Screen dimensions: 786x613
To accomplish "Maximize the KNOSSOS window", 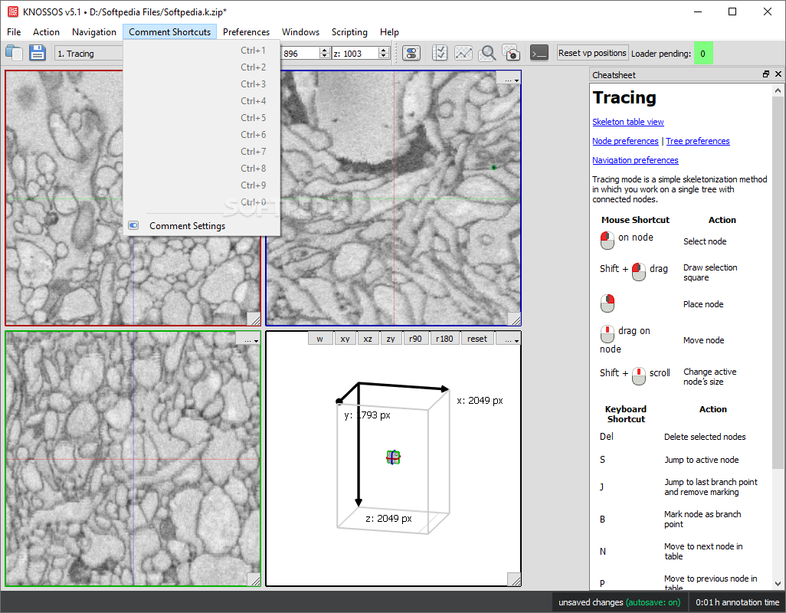I will [x=732, y=11].
